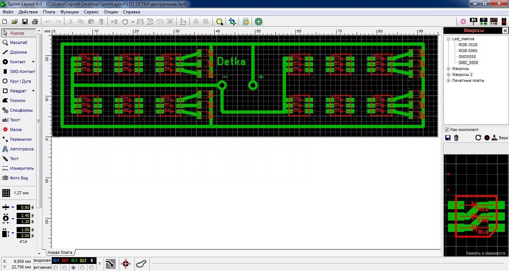Select the Маска solder mask tool
Screen dimensions: 509x271
[19, 130]
